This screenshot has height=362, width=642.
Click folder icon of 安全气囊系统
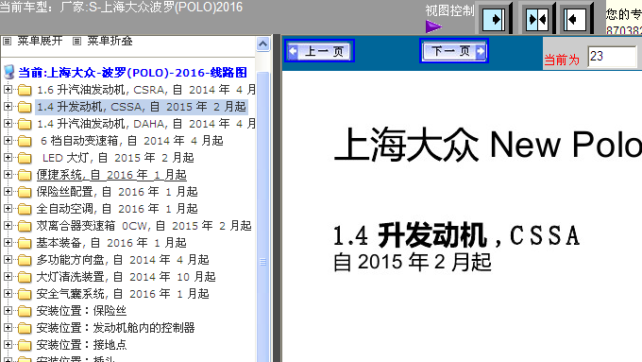click(x=25, y=294)
